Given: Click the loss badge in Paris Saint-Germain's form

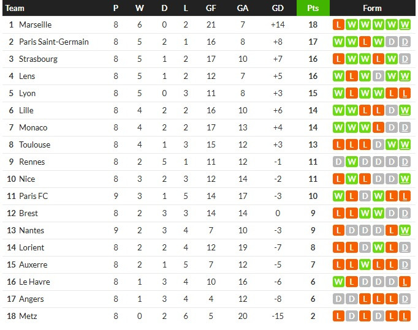Looking at the screenshot, I should [365, 42].
